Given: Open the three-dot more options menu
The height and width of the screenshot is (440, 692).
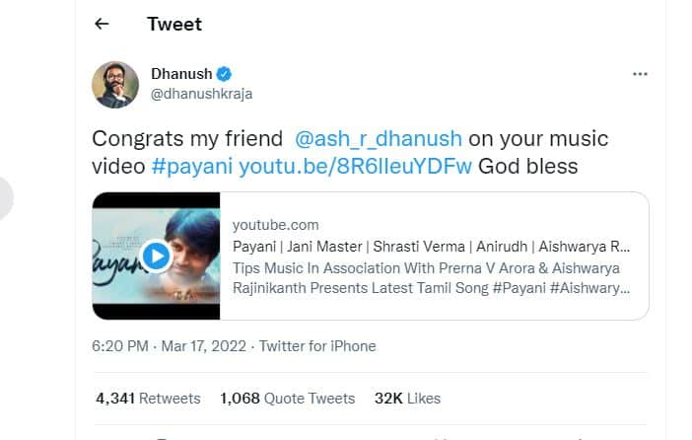Looking at the screenshot, I should click(641, 74).
